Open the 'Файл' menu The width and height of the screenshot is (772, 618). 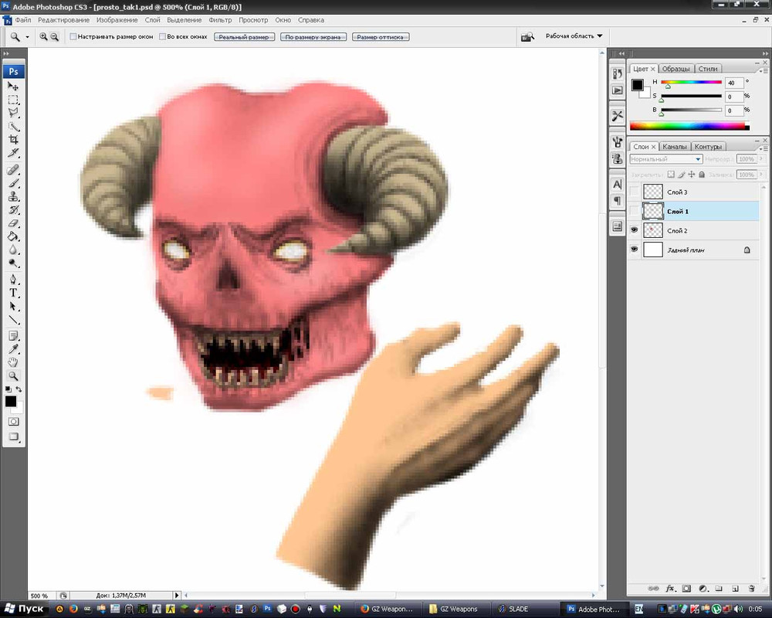point(22,20)
